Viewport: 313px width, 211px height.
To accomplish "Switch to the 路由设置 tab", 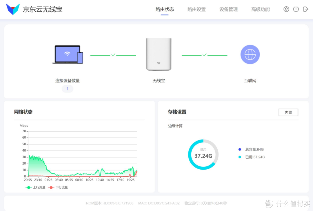I will [196, 9].
